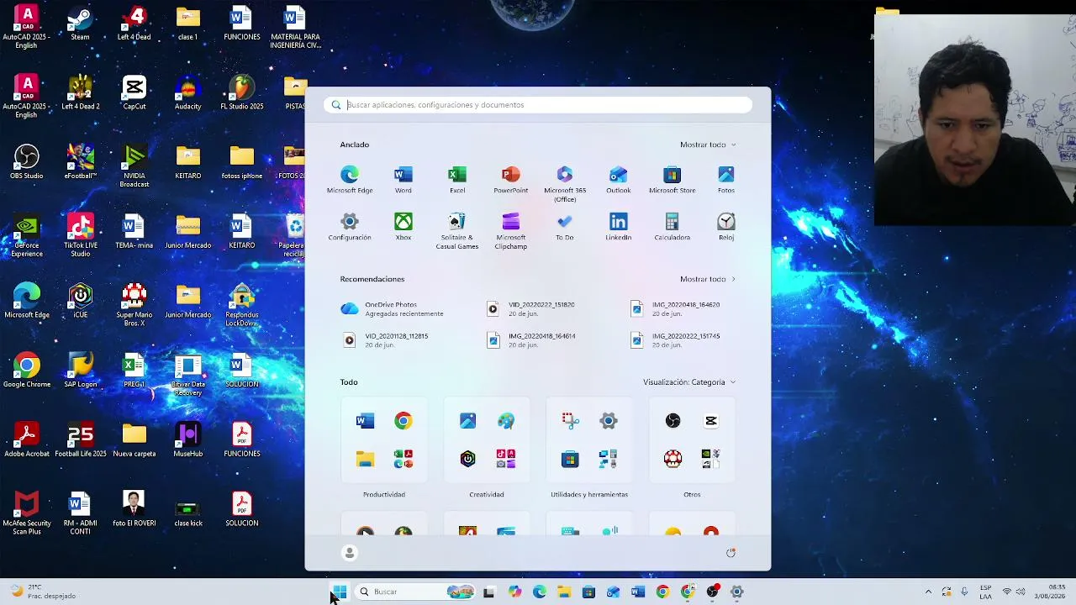The image size is (1076, 605).
Task: Launch Microsoft Clipchamp from pinned apps
Action: tap(511, 231)
